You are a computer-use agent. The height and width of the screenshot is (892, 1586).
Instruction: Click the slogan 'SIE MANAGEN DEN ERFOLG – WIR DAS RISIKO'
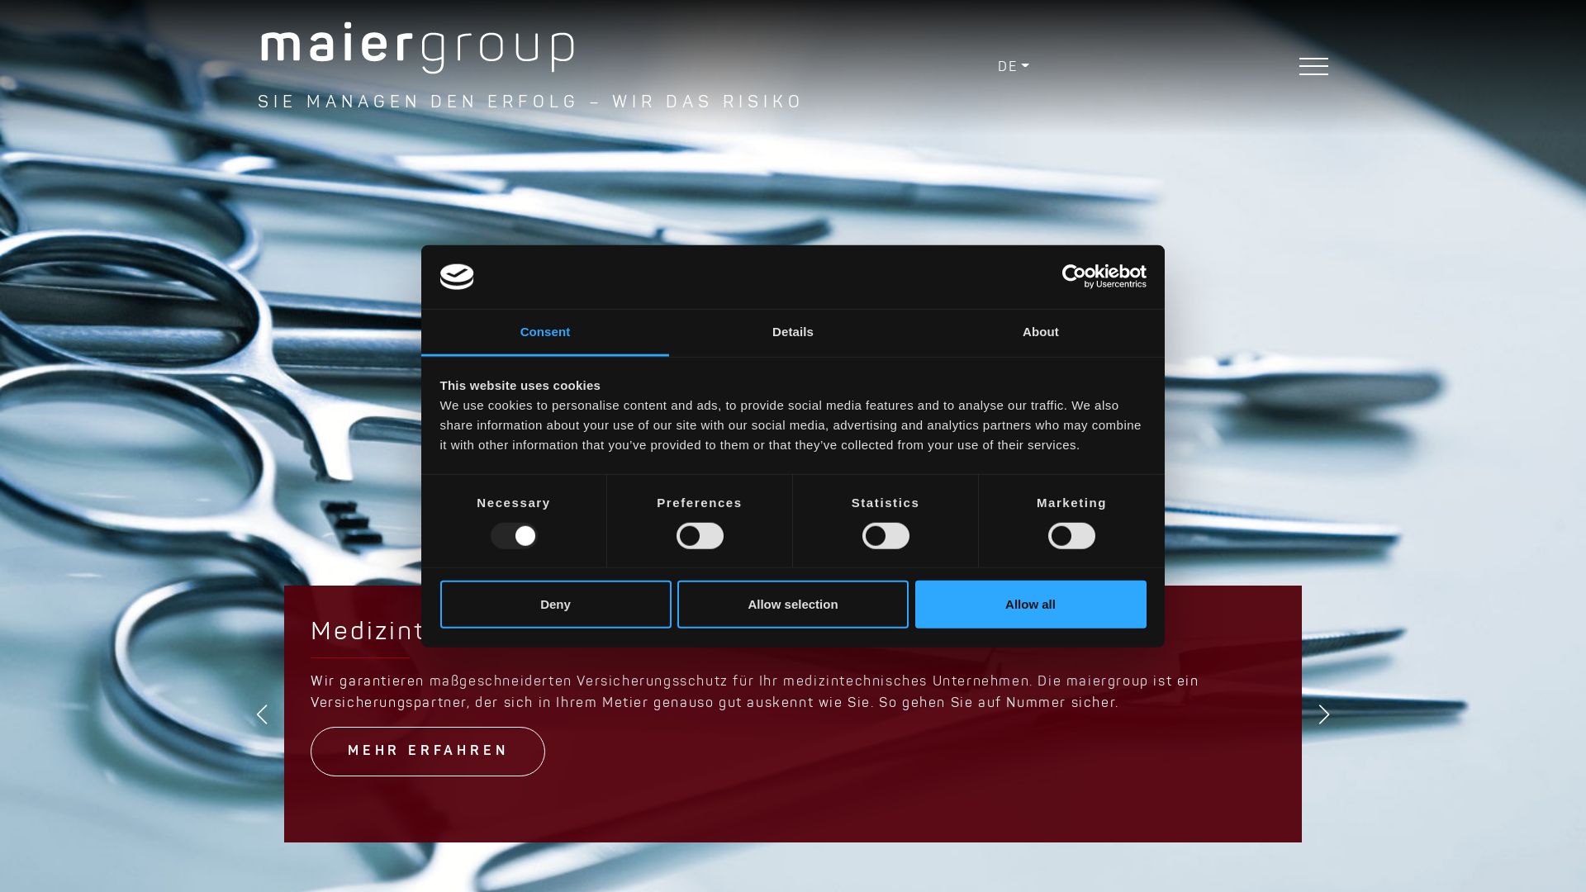point(529,102)
